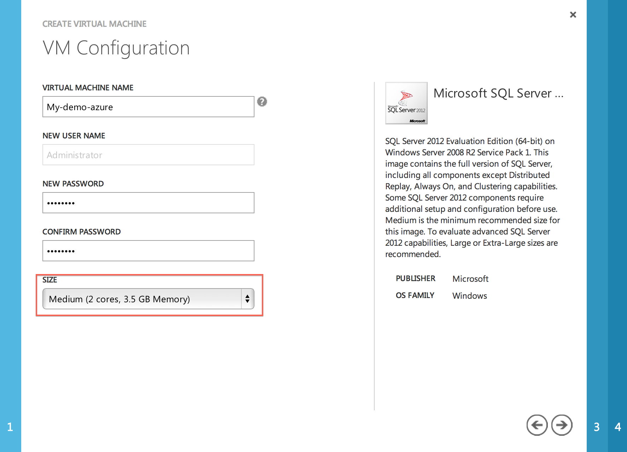Go back with the previous arrow button

click(x=537, y=425)
